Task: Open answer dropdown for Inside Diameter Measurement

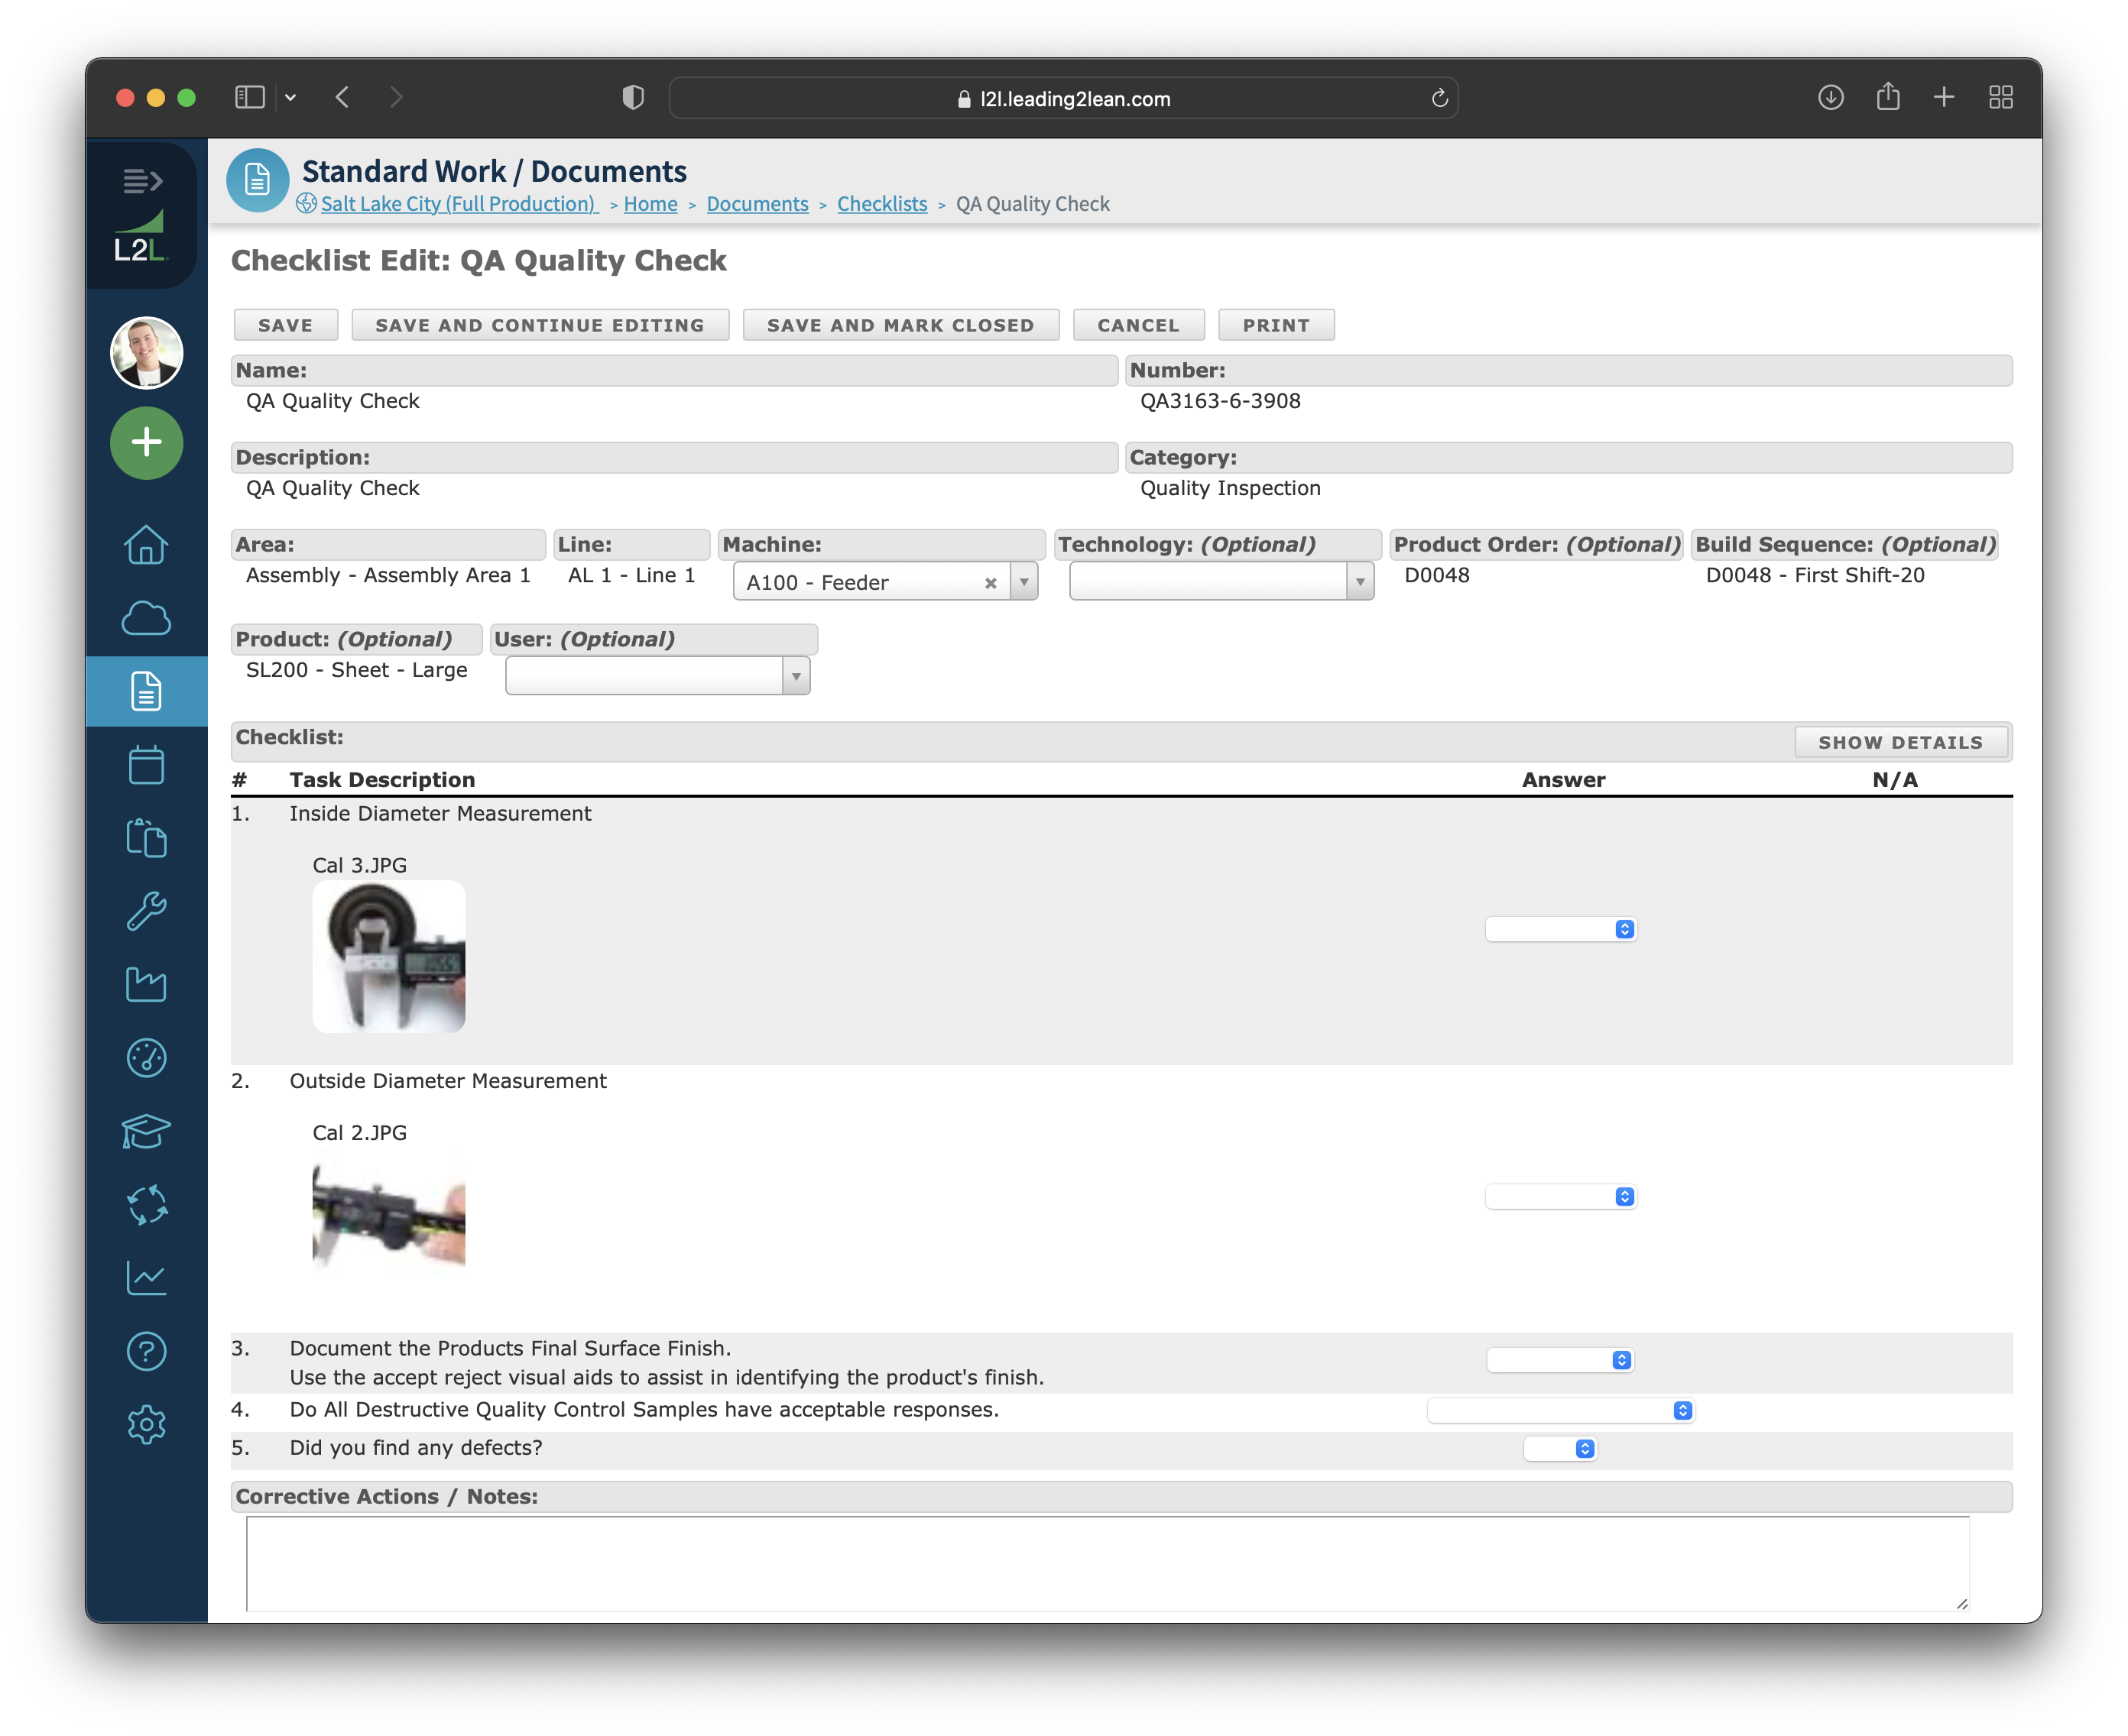Action: [1560, 929]
